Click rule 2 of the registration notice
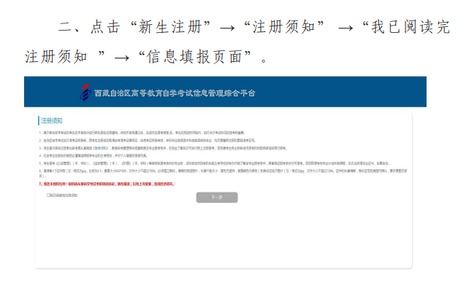 coord(147,140)
